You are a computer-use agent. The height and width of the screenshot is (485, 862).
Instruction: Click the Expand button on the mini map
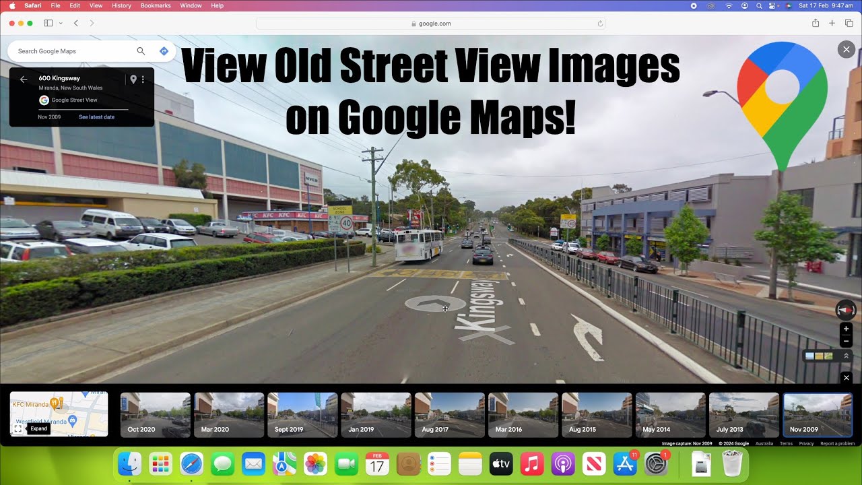pos(18,428)
